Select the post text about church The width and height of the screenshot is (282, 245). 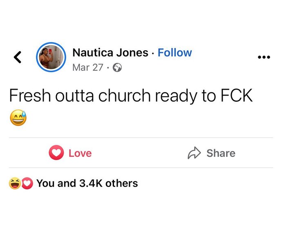[131, 96]
